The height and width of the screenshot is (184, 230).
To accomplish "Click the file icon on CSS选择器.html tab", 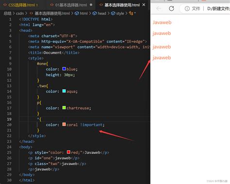I will pyautogui.click(x=5, y=5).
